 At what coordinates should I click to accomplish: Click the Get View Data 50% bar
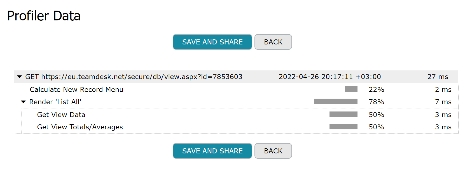coord(343,115)
